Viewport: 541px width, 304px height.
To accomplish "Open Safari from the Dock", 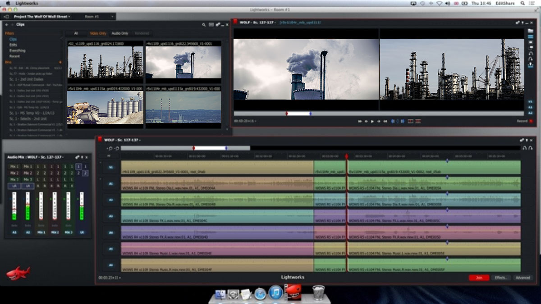I will pyautogui.click(x=260, y=294).
